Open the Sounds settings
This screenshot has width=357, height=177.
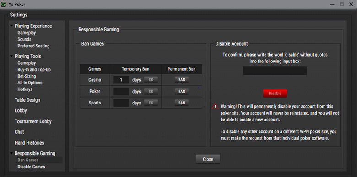24,39
